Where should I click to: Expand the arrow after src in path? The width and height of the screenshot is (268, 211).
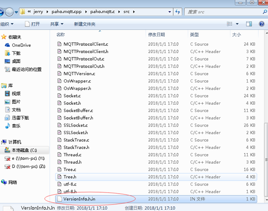click(x=134, y=12)
